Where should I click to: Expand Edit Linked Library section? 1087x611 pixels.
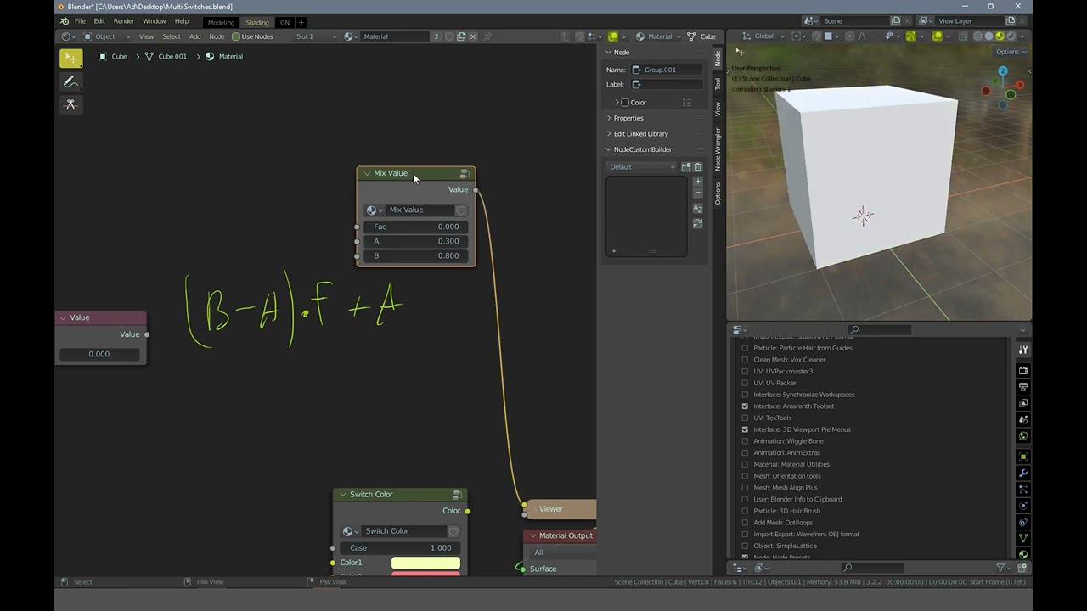coord(640,133)
